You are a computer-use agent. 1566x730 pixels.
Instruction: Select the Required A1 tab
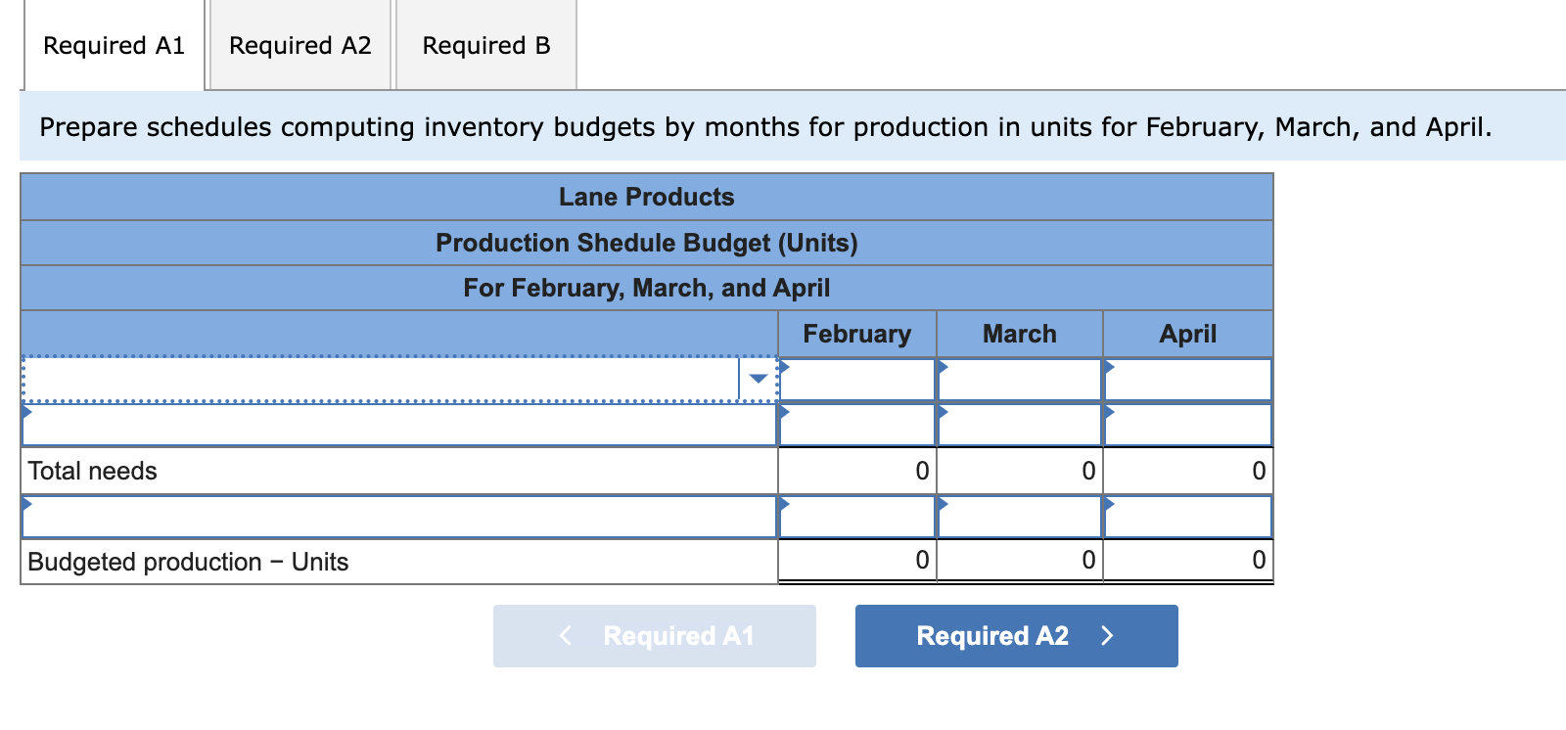[114, 46]
